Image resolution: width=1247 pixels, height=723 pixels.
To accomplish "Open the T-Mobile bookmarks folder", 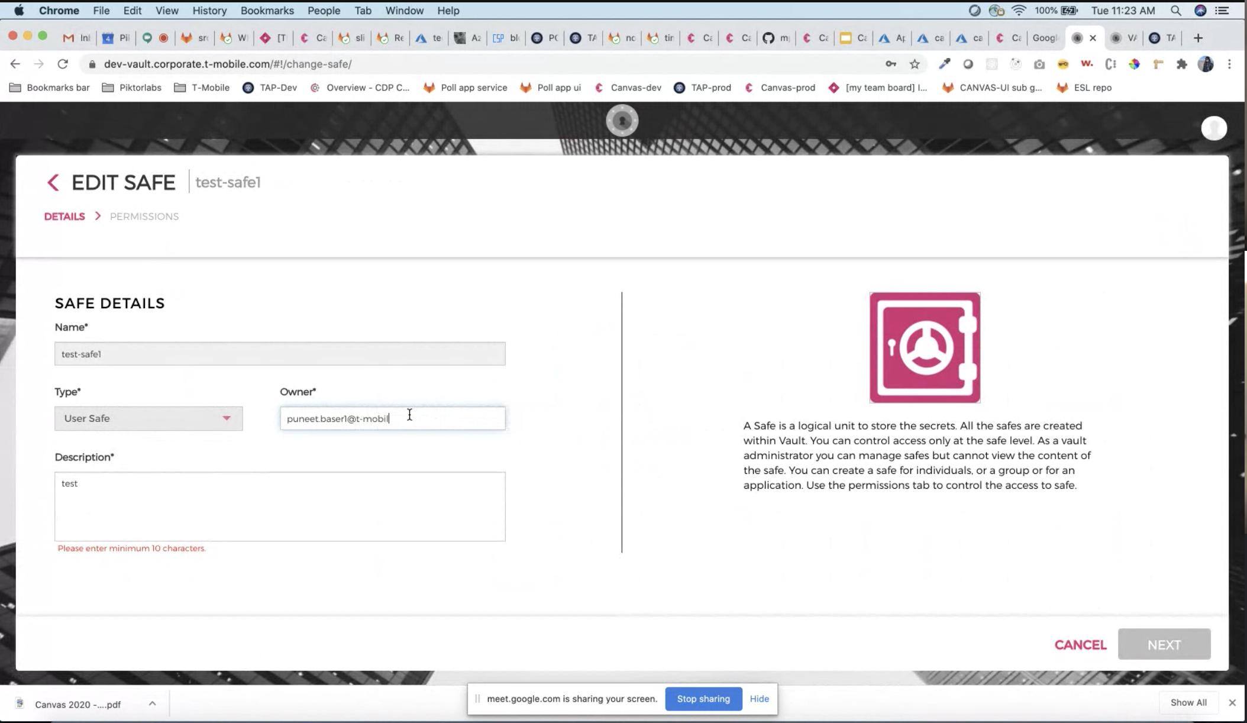I will [x=202, y=88].
